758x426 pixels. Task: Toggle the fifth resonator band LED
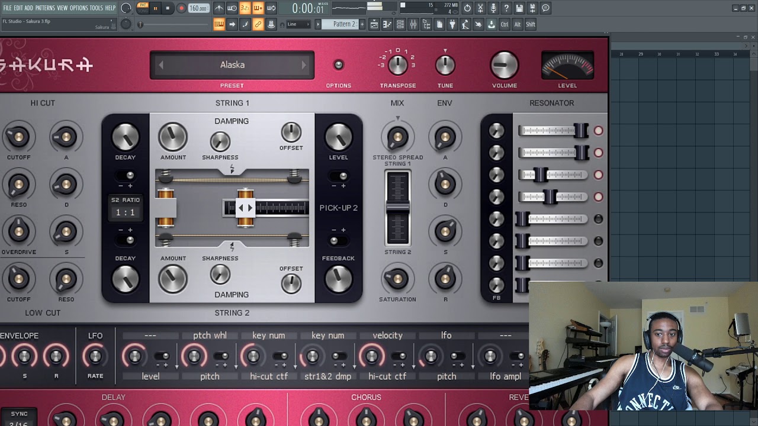click(598, 219)
